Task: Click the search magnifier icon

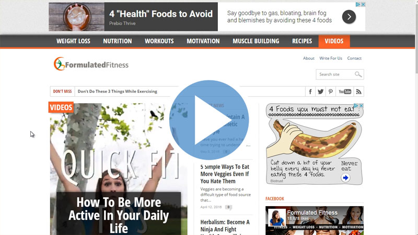Action: 358,74
